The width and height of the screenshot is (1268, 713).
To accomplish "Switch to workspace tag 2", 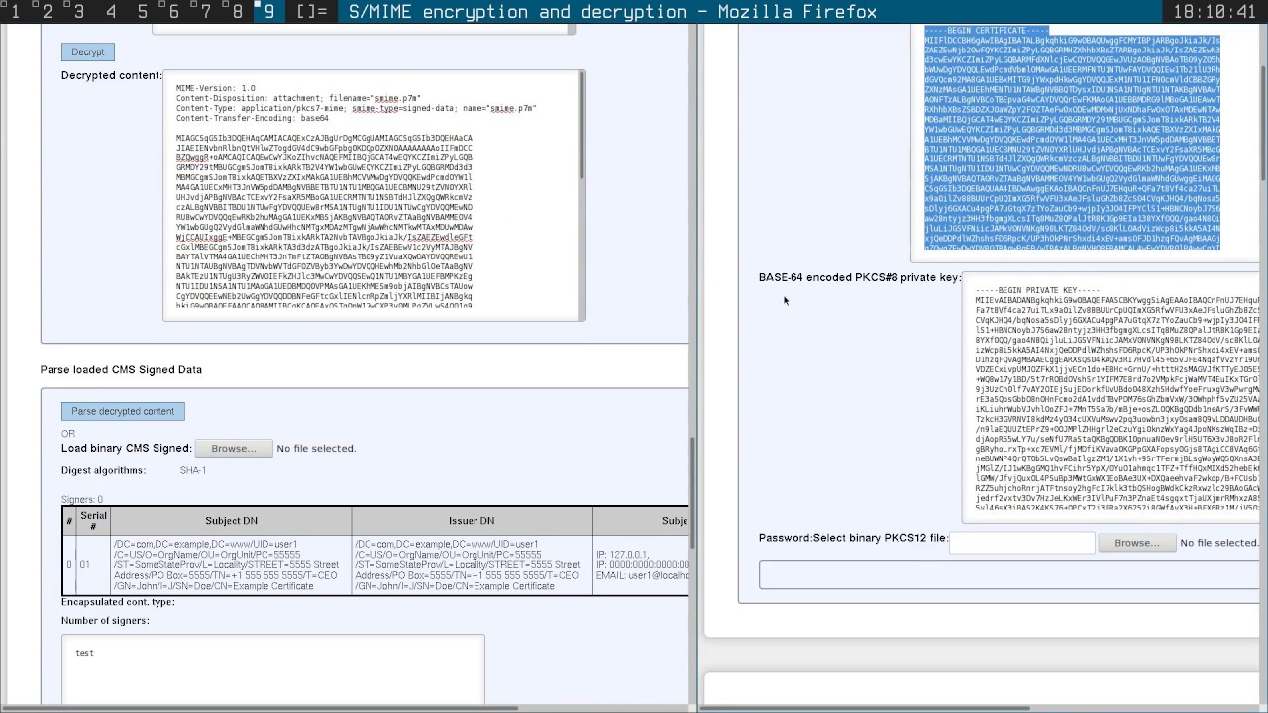I will (49, 12).
